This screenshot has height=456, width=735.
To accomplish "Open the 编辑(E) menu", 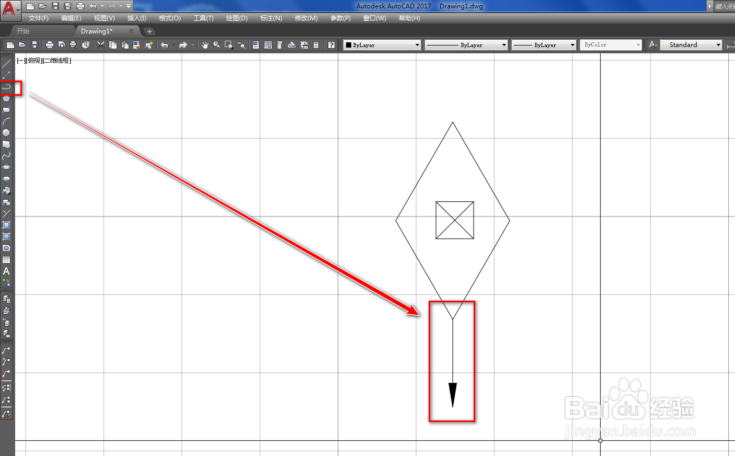I will tap(71, 18).
